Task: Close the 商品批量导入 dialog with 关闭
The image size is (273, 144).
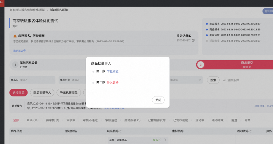Action: pyautogui.click(x=158, y=100)
